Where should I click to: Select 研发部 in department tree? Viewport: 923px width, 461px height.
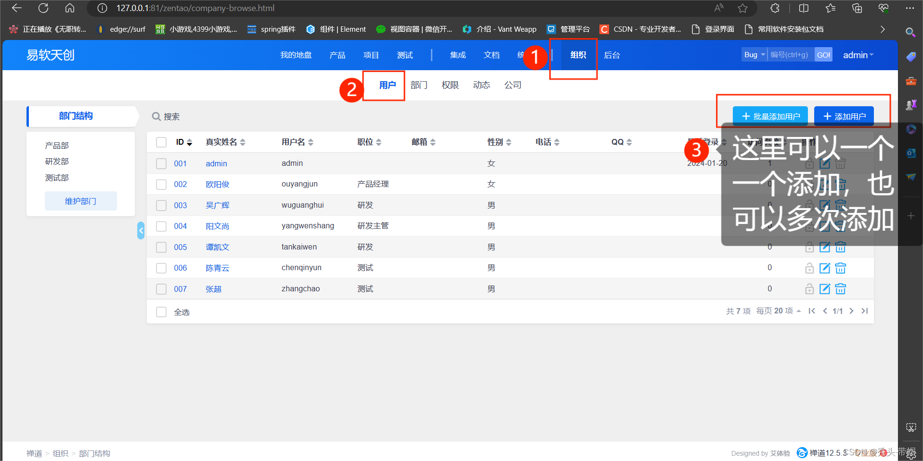click(57, 162)
